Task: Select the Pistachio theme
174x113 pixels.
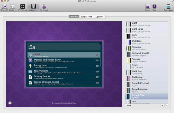Action: coord(147,48)
